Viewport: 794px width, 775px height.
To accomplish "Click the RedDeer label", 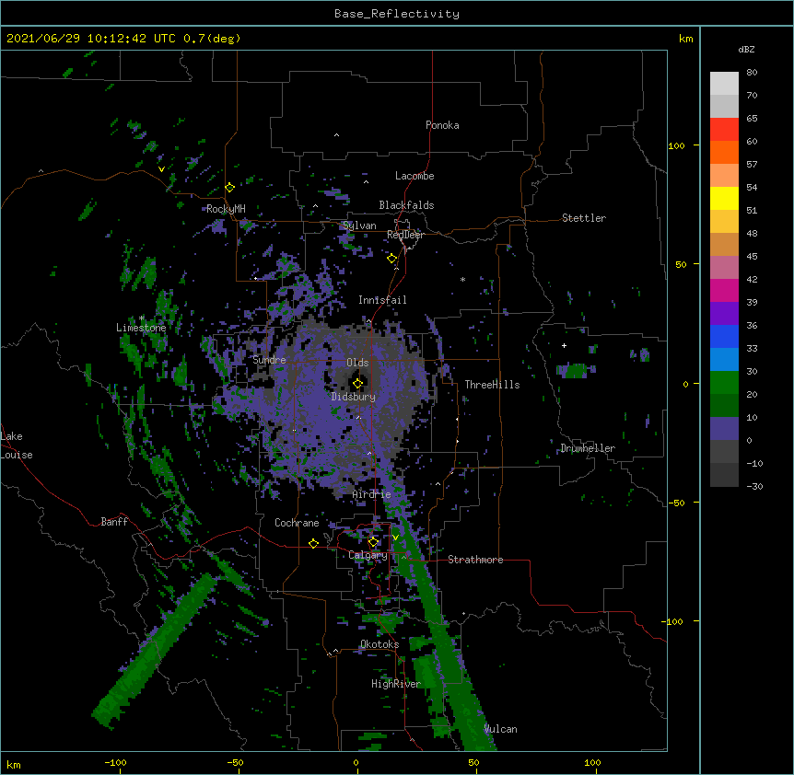I will coord(405,235).
